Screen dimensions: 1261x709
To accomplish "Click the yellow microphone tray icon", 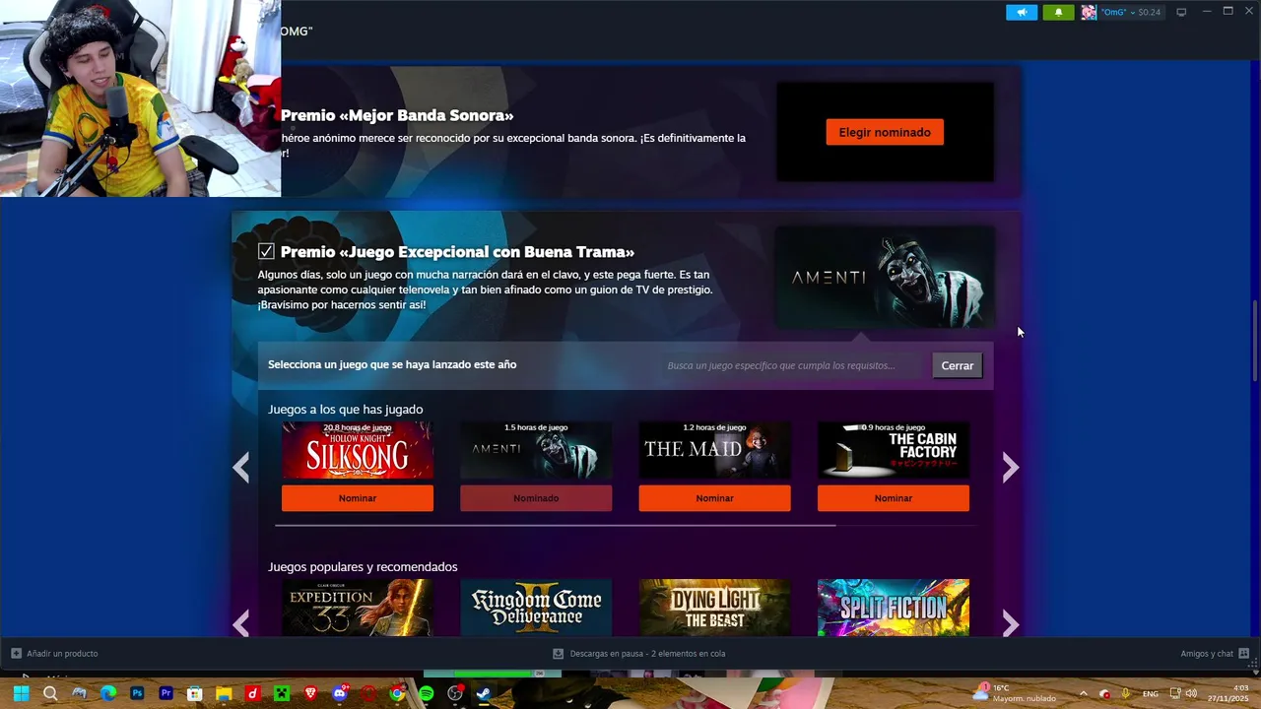I will (1126, 693).
